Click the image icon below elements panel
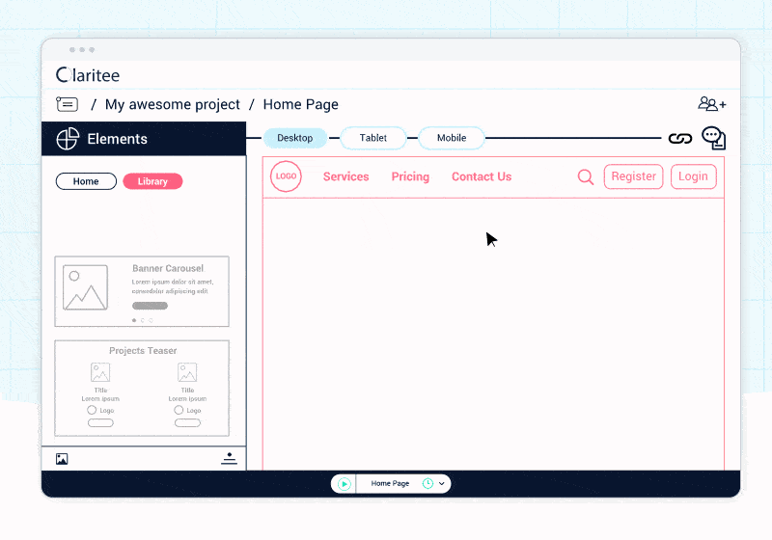 point(62,459)
